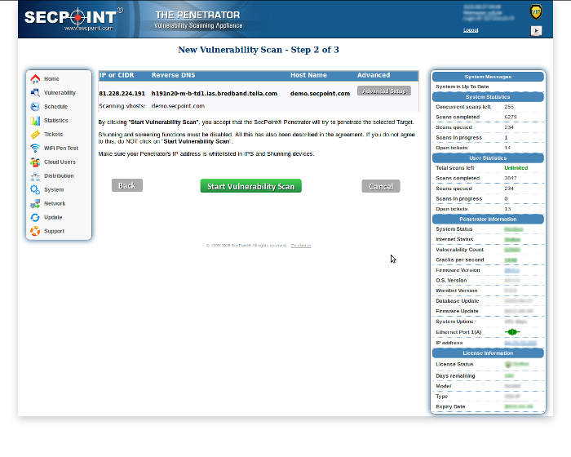571x457 pixels.
Task: Click the Scanning vhosts demo.secpoint.com value
Action: (178, 106)
